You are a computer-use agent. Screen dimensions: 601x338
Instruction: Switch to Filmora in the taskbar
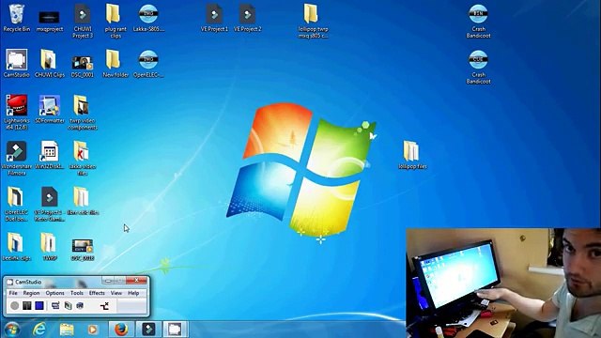148,330
